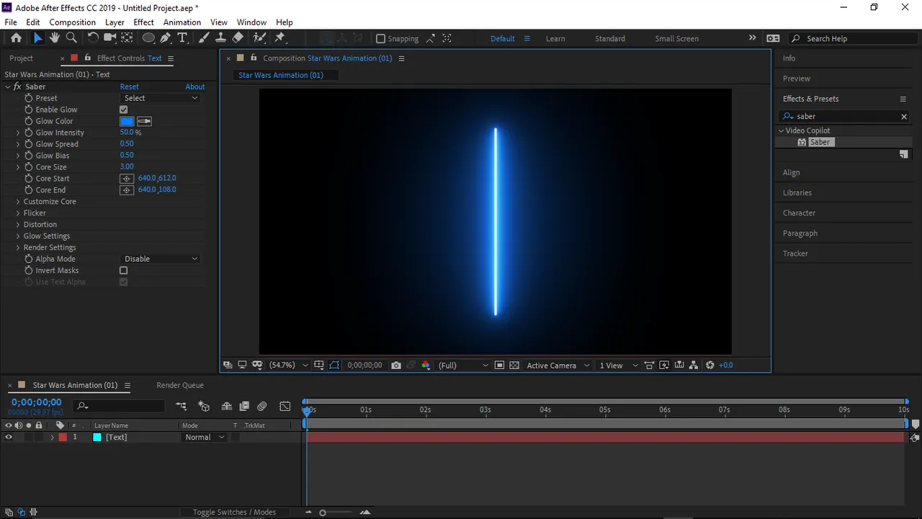Enable the Snapping checkbox
This screenshot has width=922, height=519.
click(381, 38)
